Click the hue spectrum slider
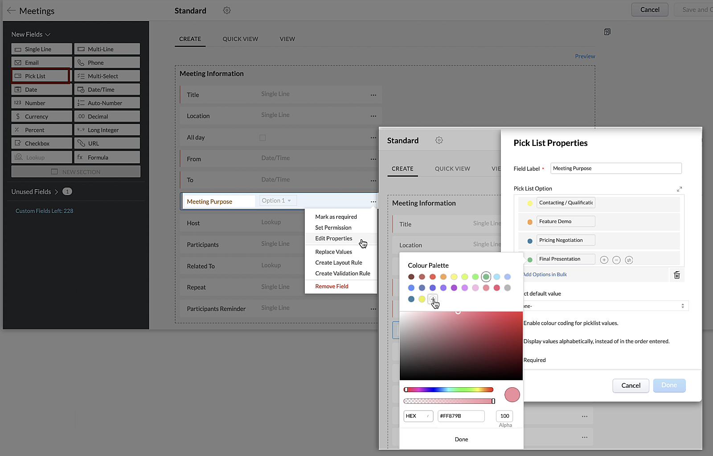 pyautogui.click(x=448, y=390)
